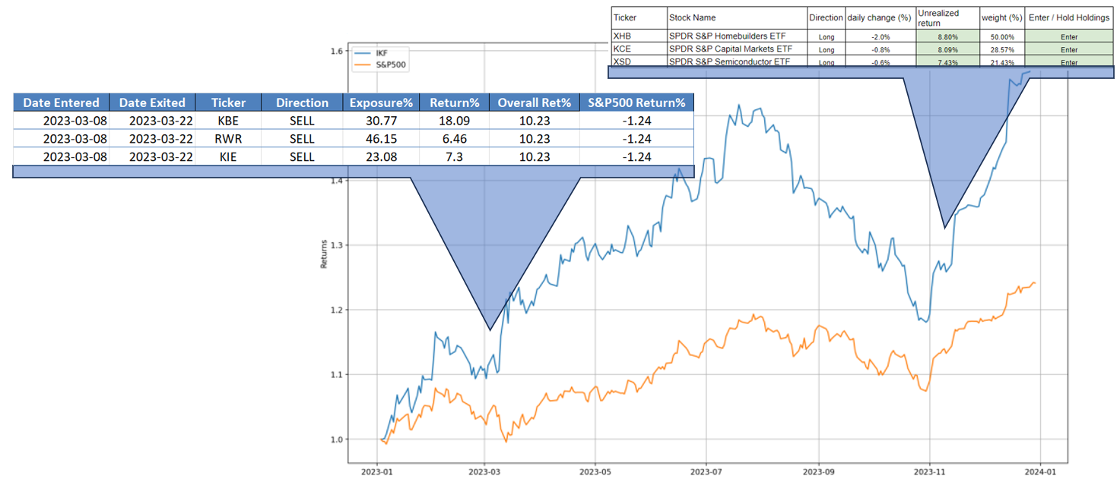Select the Return% column header

click(454, 102)
